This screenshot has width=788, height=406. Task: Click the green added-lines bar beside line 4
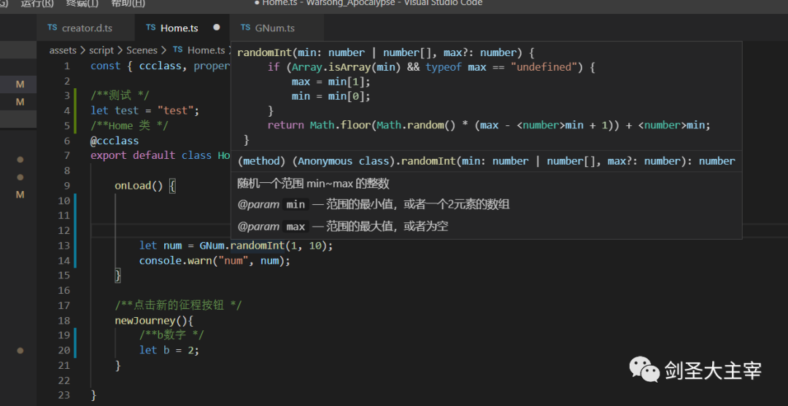(x=75, y=110)
